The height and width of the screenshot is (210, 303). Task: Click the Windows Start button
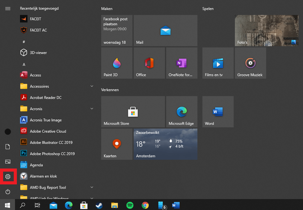click(x=7, y=205)
